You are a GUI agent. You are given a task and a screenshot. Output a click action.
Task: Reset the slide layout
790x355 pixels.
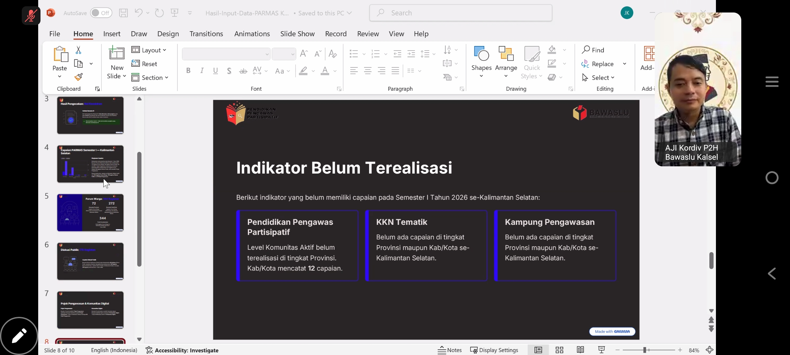[x=144, y=64]
